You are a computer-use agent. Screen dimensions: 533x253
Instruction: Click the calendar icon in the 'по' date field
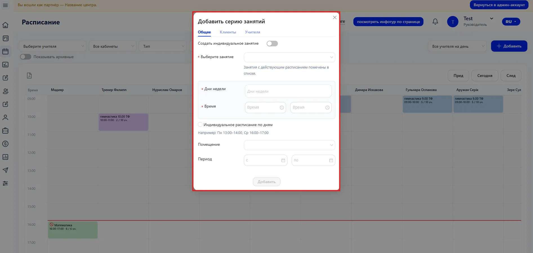(x=331, y=160)
